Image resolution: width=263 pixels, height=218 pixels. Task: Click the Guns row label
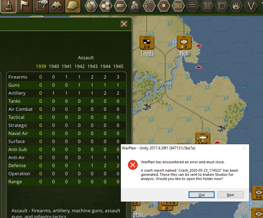(x=14, y=85)
